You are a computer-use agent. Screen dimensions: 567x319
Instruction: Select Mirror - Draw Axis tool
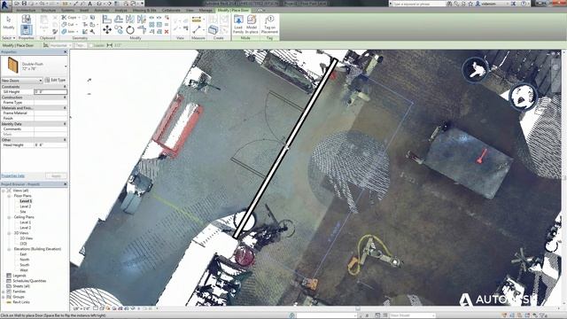click(x=142, y=19)
